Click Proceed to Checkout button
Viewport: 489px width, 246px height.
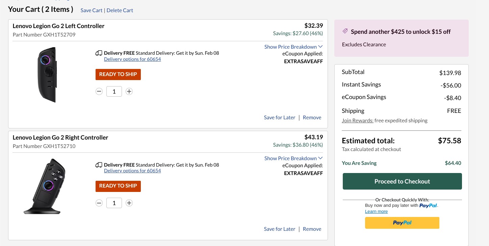click(x=402, y=181)
